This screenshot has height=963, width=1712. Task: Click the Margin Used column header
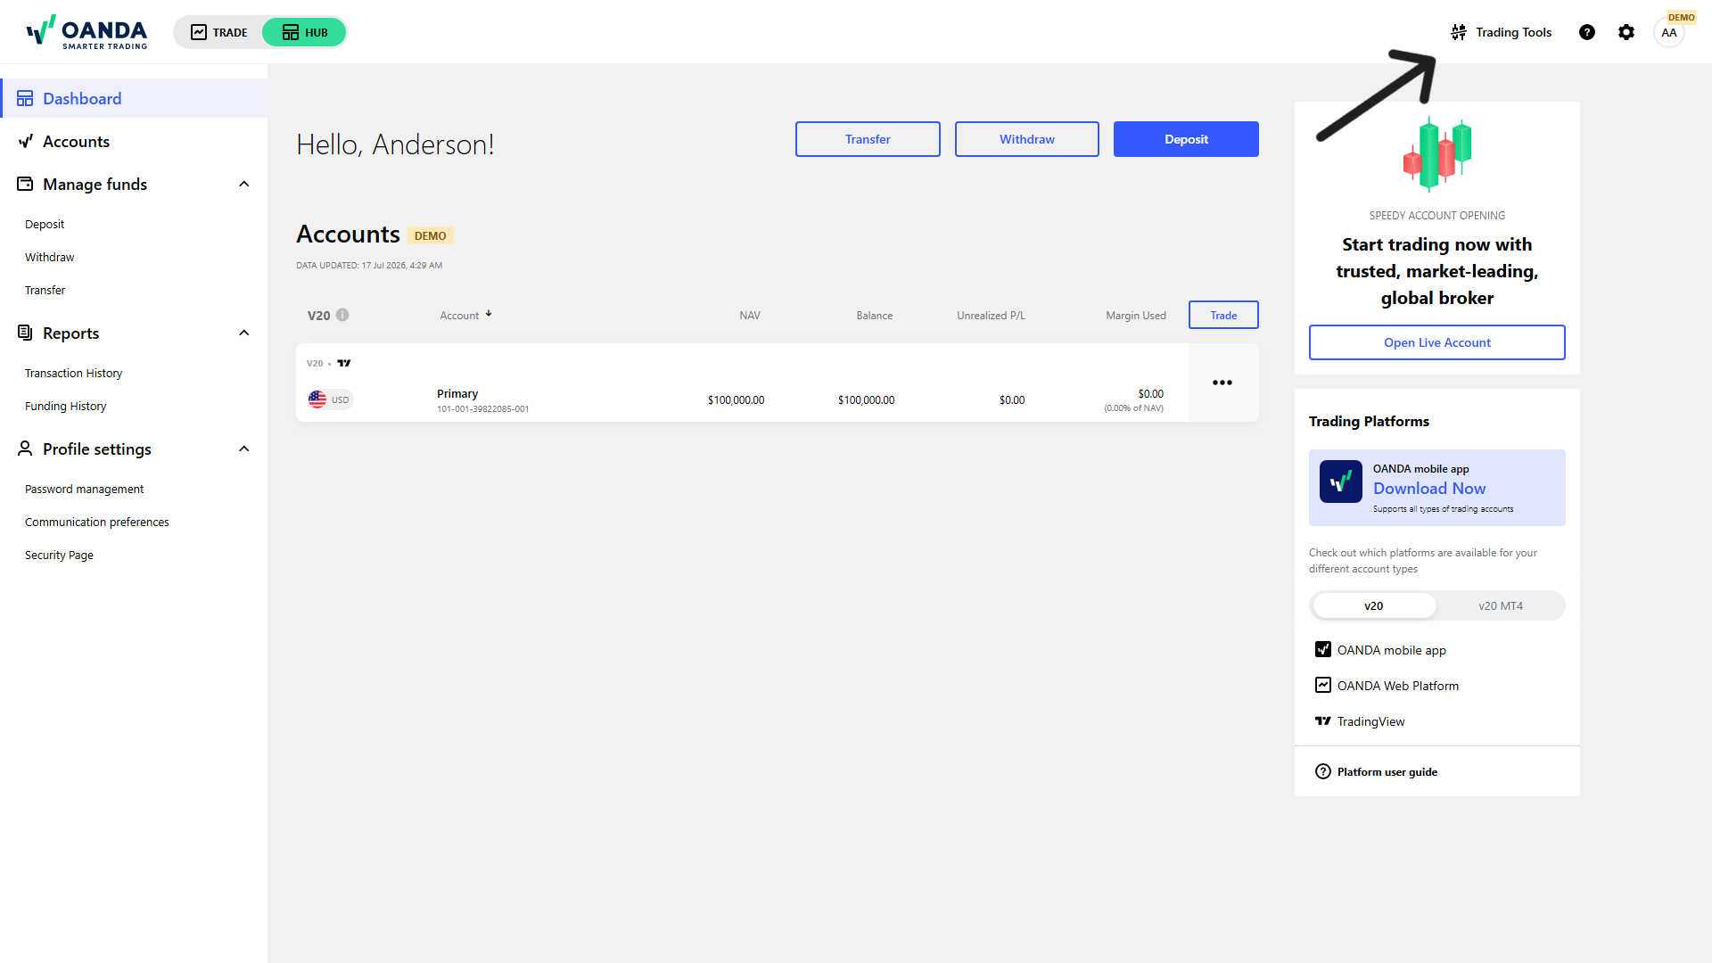tap(1136, 316)
